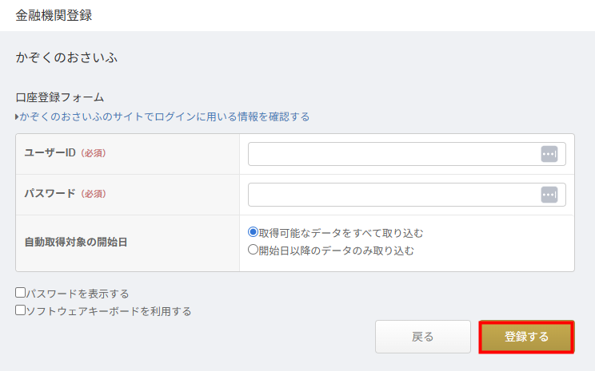Click the かぞくのおさいふ institution name
The width and height of the screenshot is (595, 371).
point(66,57)
